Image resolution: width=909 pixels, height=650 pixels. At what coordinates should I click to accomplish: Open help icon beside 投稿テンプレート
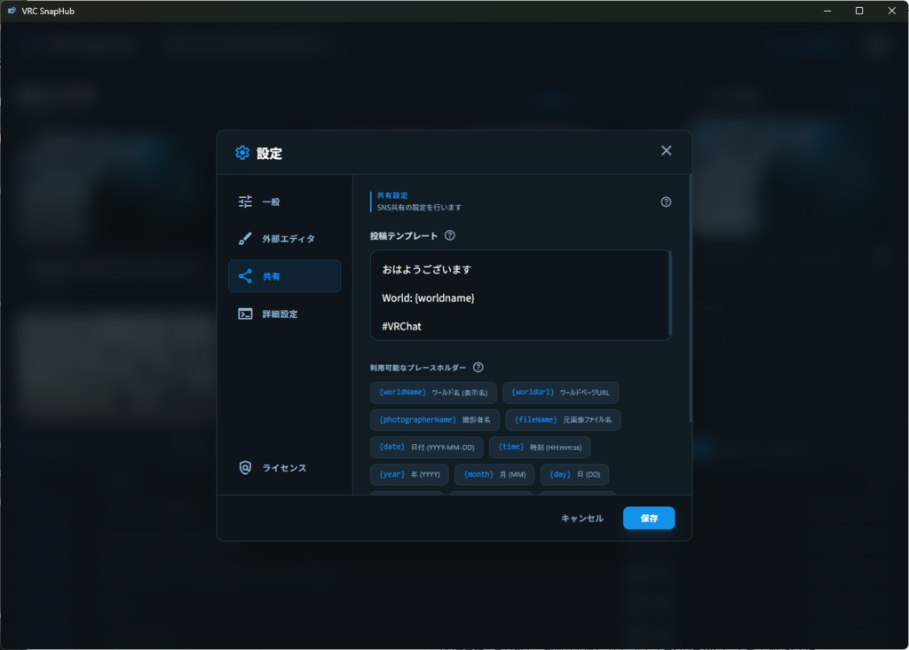[450, 235]
